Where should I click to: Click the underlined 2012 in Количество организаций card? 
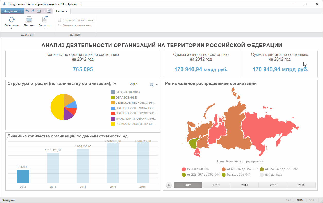[82, 59]
